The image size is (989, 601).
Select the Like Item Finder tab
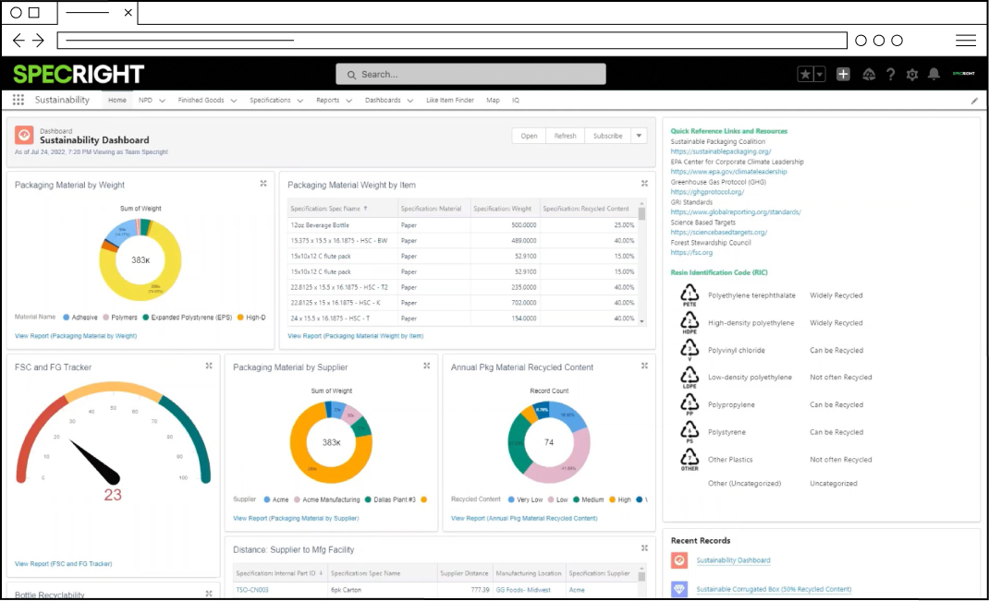pos(449,100)
